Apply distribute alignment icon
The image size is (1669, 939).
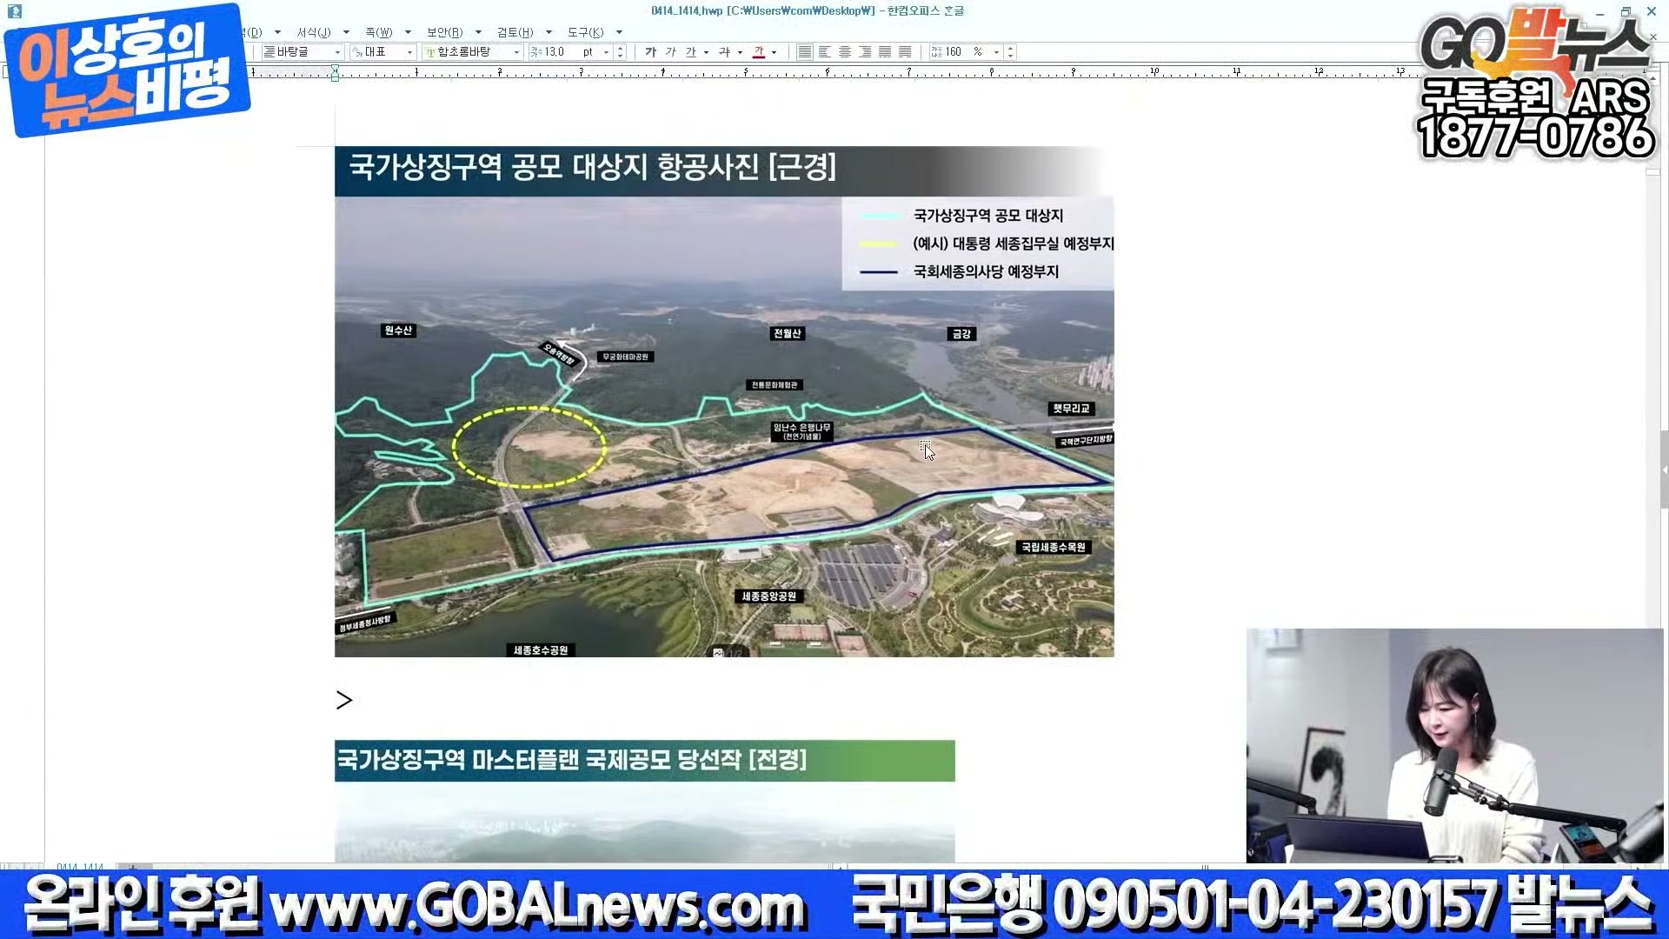click(x=885, y=52)
